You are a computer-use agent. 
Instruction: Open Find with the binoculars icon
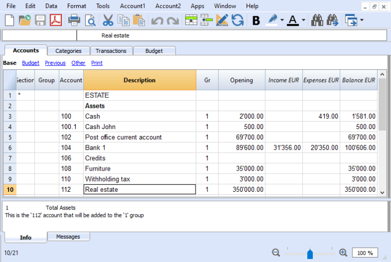coord(317,20)
